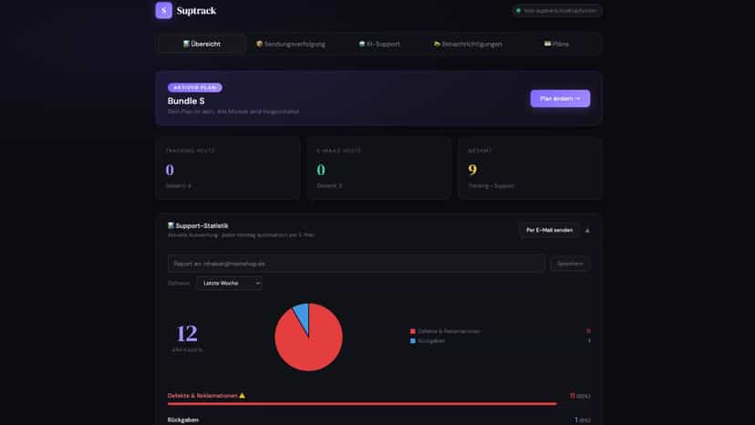Click the blue Rückgaben legend swatch

click(413, 341)
